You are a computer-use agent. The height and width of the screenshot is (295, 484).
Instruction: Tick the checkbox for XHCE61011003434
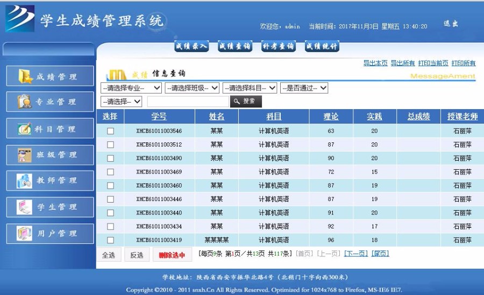[x=110, y=226]
